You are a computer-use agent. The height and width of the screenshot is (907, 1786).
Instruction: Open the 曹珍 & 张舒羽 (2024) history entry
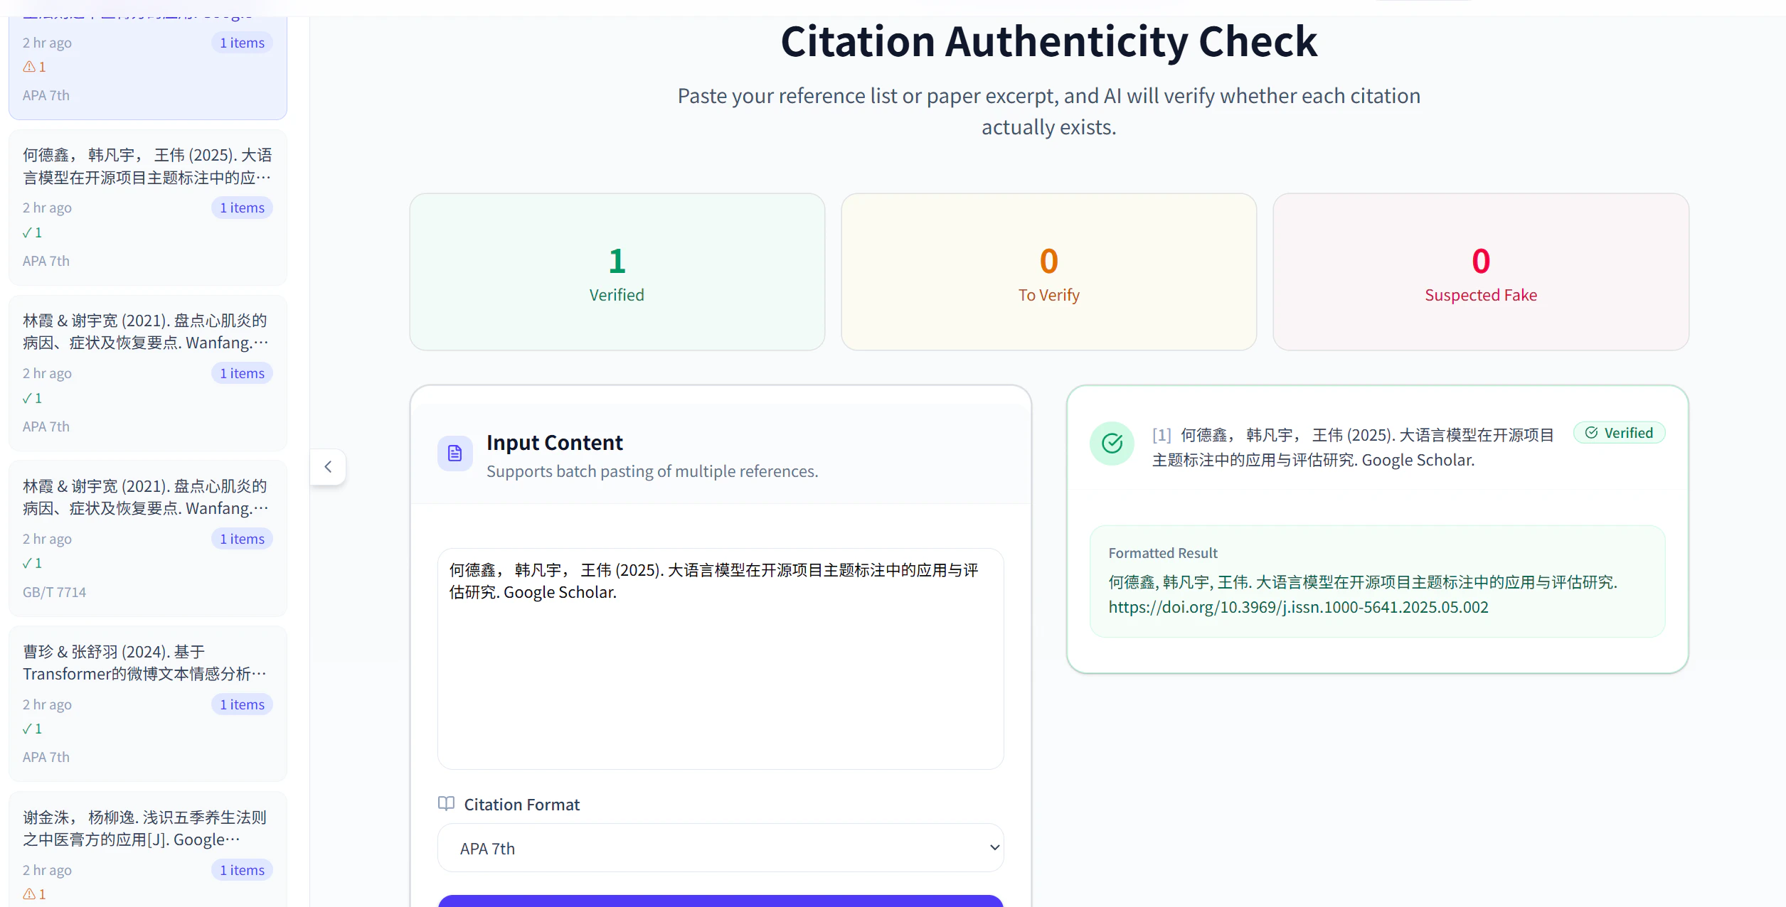(x=147, y=662)
